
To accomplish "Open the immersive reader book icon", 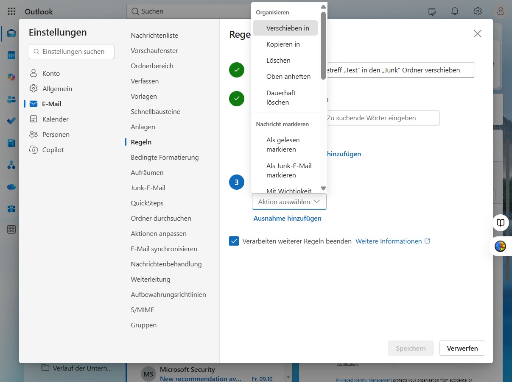I will [501, 223].
